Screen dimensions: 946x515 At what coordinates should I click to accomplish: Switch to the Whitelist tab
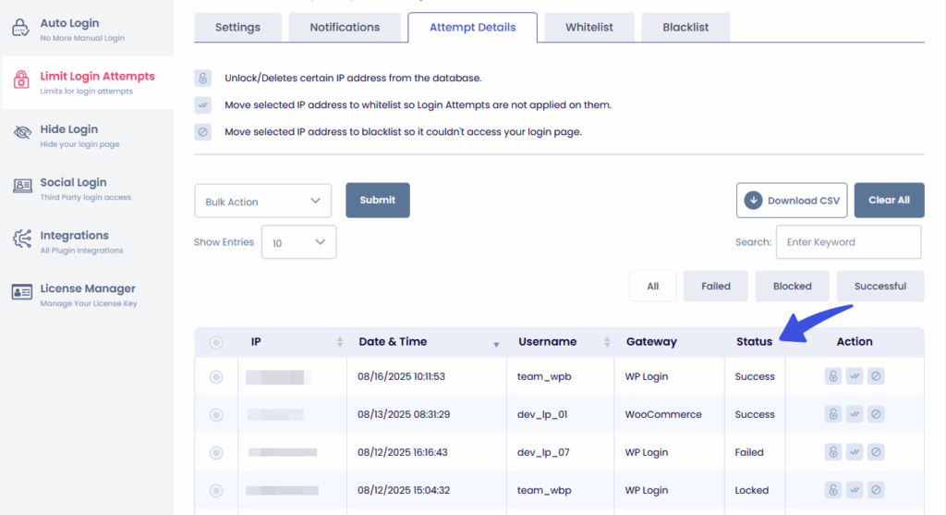(589, 27)
